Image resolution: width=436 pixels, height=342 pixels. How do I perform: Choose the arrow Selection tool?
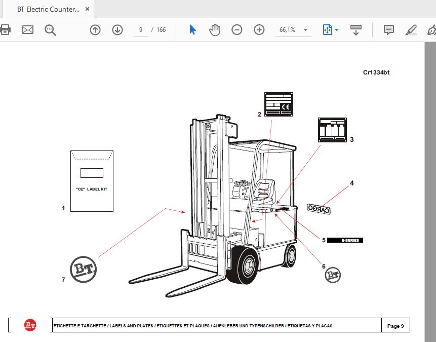tap(192, 29)
